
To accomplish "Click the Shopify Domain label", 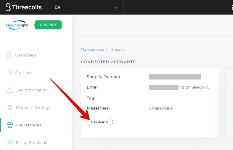I will (103, 77).
